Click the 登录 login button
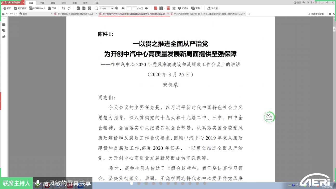The width and height of the screenshot is (336, 189). 297,3
